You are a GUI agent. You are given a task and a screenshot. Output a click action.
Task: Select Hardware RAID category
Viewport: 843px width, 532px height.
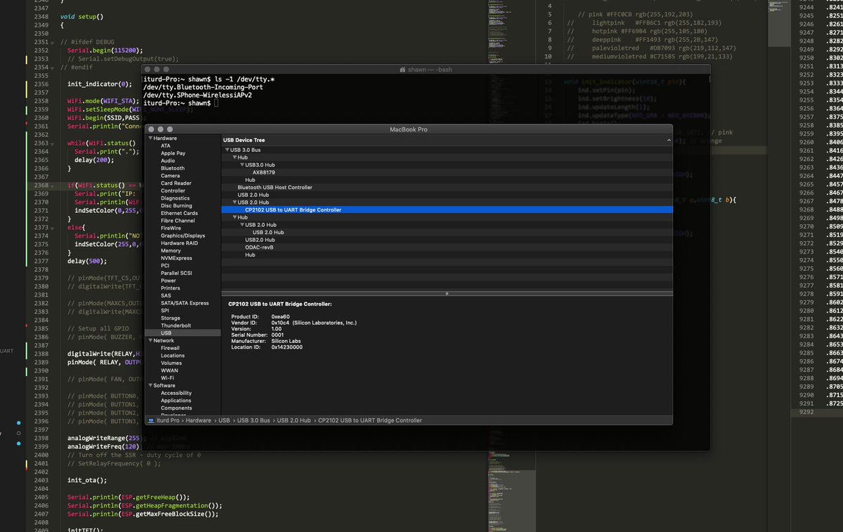click(179, 243)
